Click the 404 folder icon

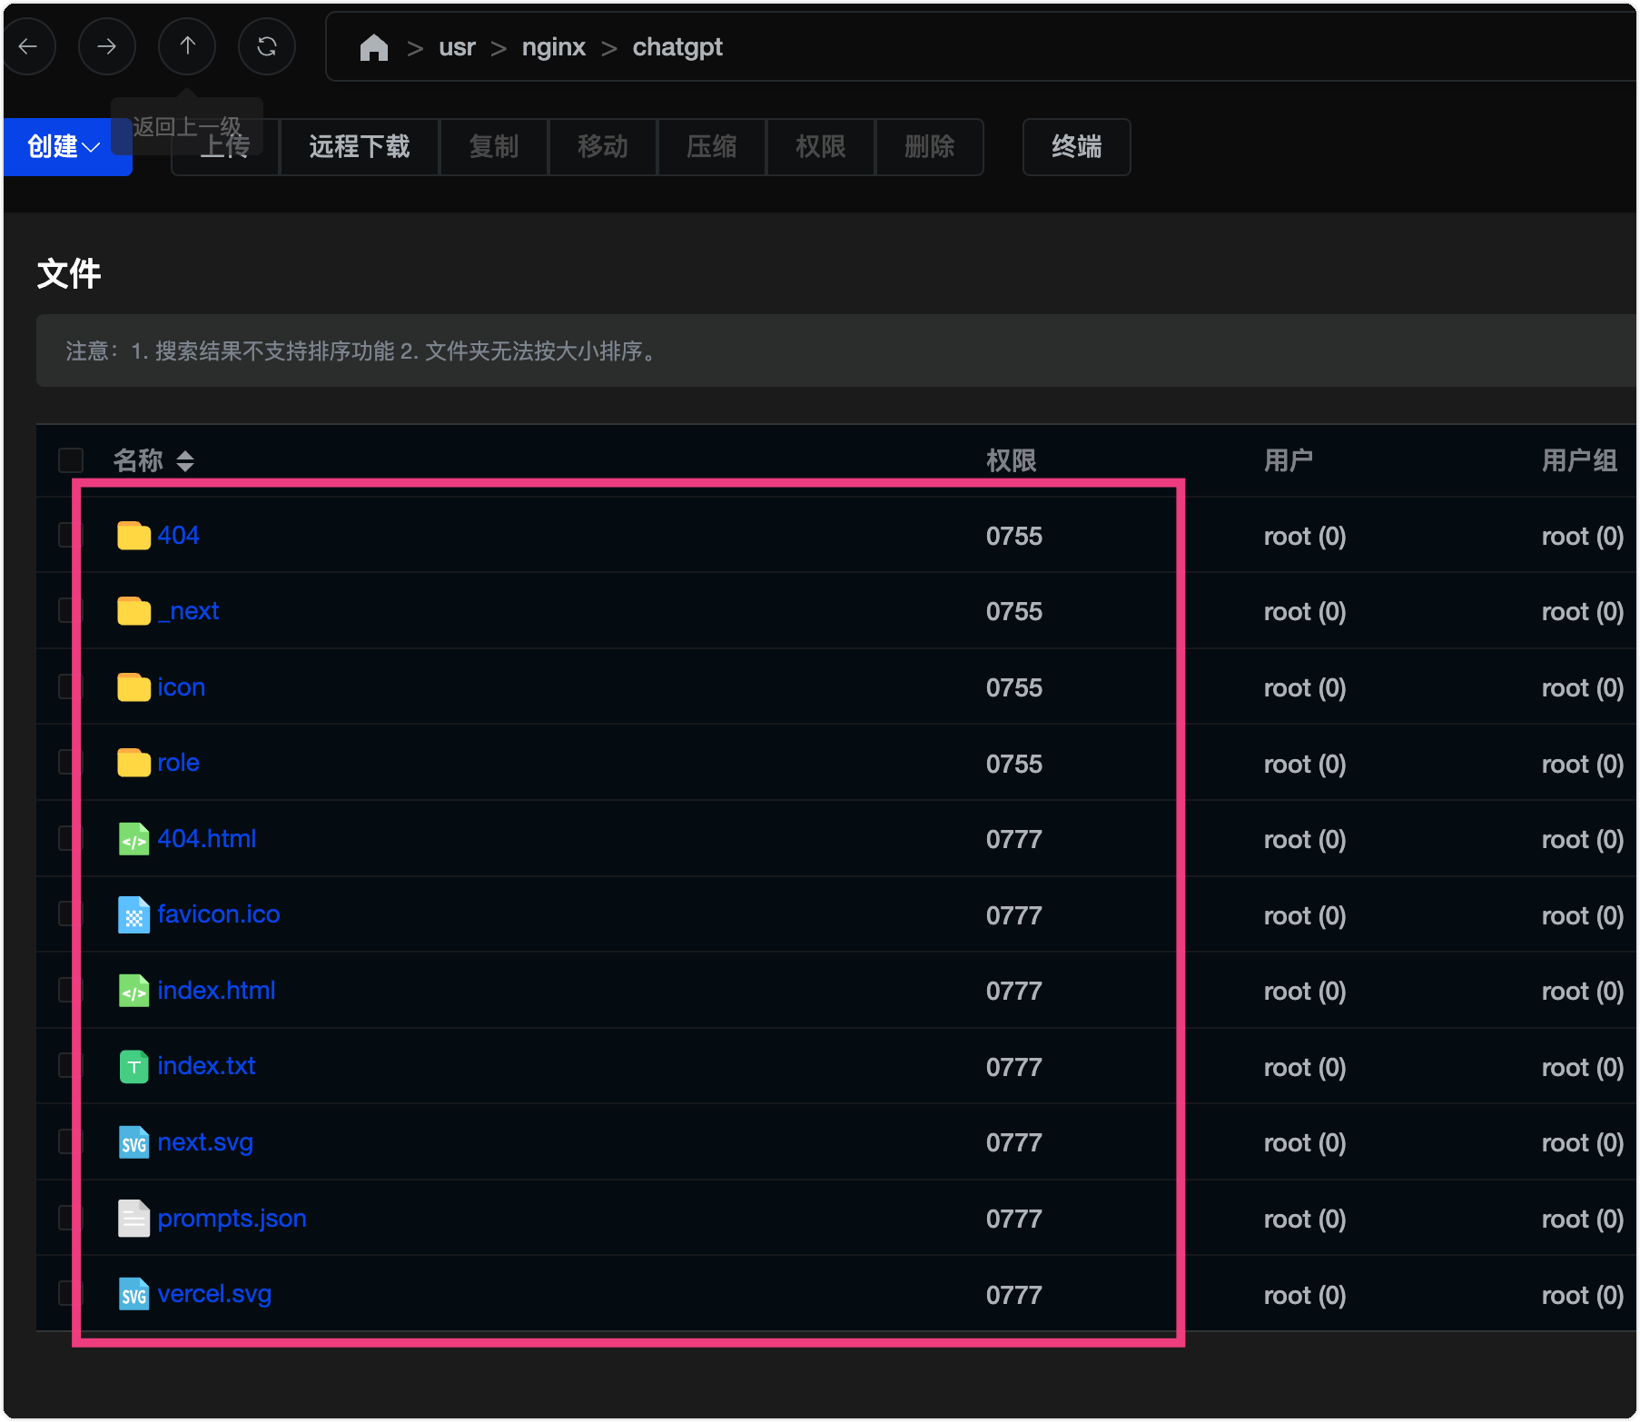133,536
